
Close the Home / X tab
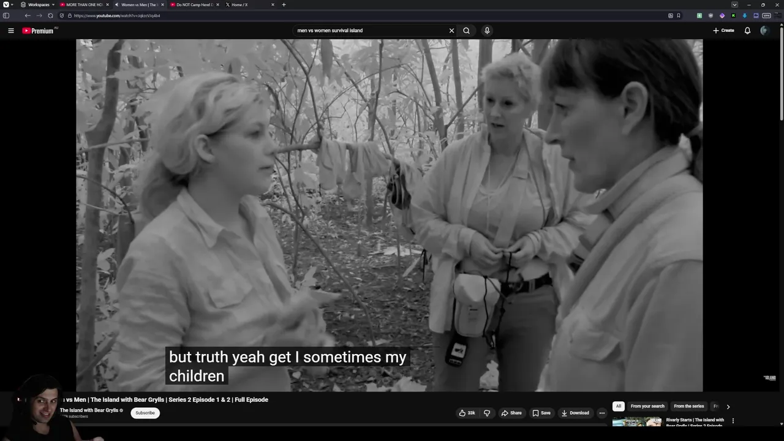[273, 4]
